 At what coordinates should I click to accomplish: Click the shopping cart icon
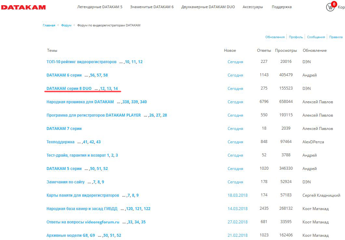pos(330,7)
